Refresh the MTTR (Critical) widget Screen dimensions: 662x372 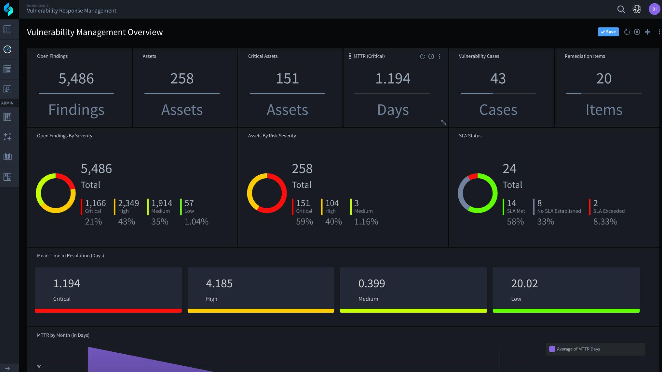point(422,56)
